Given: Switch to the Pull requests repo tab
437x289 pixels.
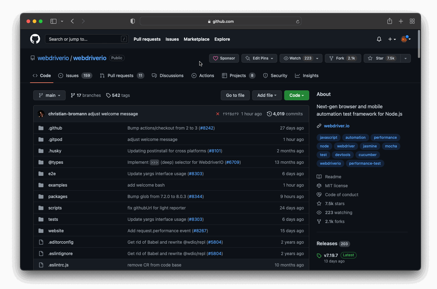Looking at the screenshot, I should pyautogui.click(x=122, y=76).
